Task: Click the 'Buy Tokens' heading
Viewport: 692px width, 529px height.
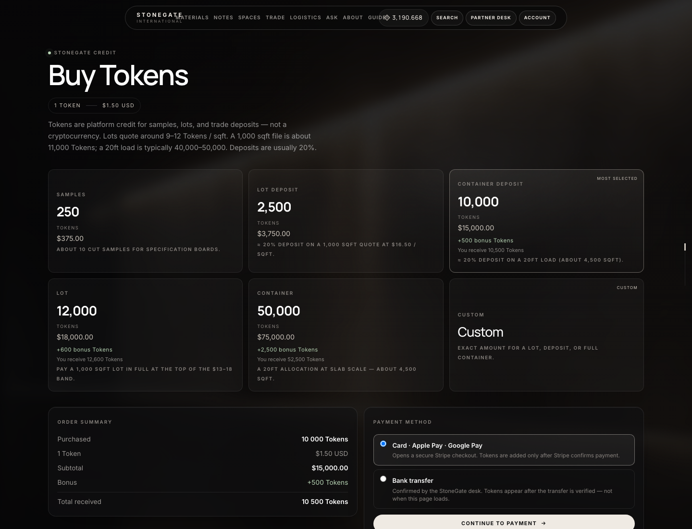Action: click(x=118, y=76)
